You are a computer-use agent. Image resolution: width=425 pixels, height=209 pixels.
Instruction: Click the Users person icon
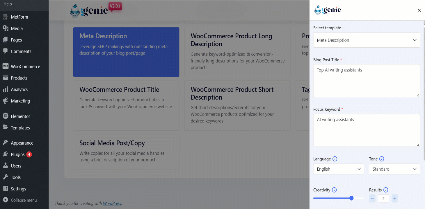click(5, 166)
